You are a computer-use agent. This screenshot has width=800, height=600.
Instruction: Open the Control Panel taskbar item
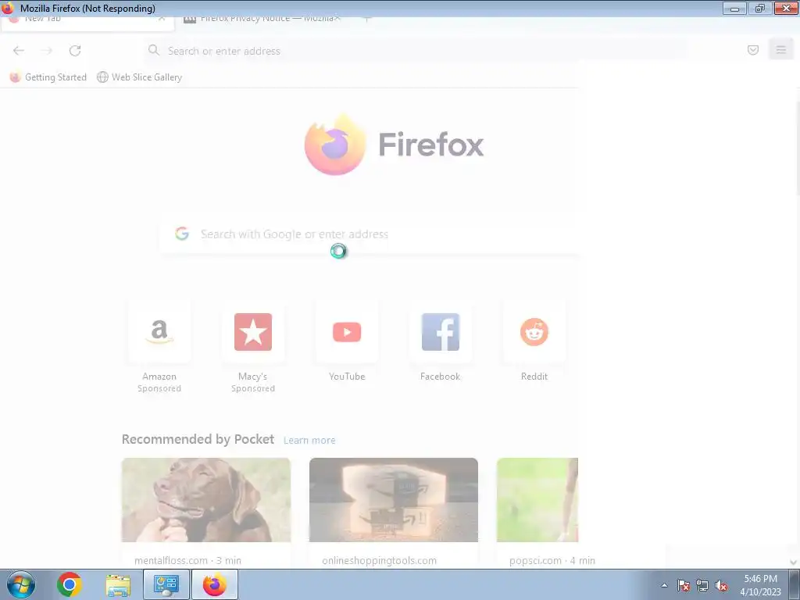(x=166, y=584)
